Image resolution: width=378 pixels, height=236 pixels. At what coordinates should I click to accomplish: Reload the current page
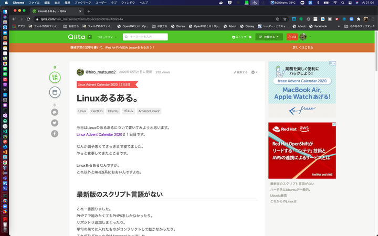[28, 19]
